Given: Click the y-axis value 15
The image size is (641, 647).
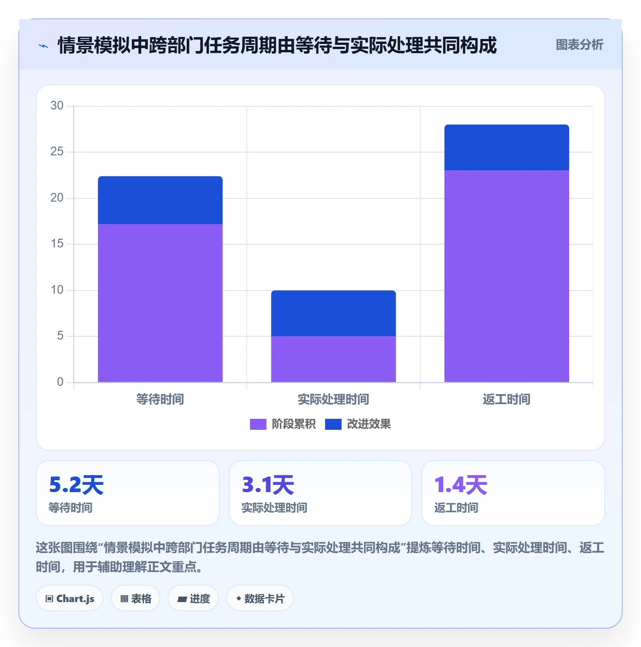Looking at the screenshot, I should click(57, 244).
